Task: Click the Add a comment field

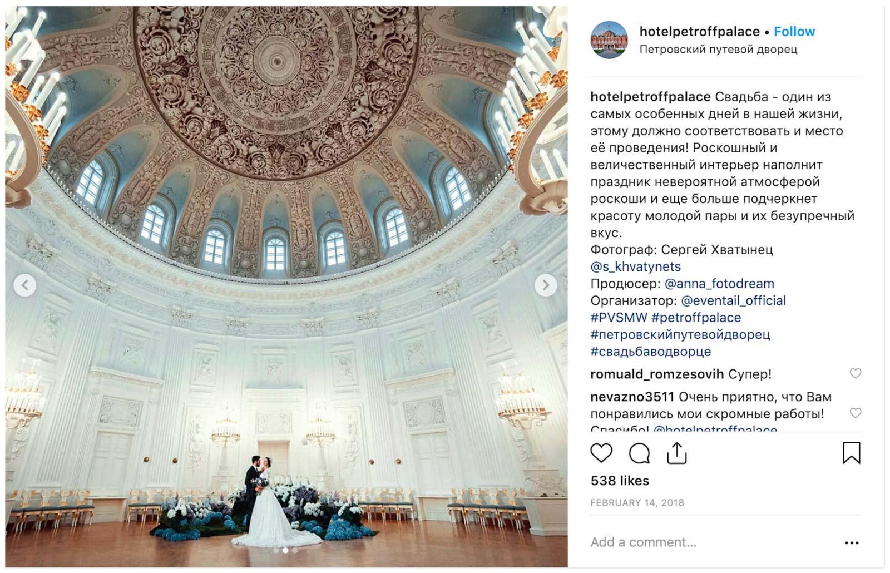Action: 712,542
